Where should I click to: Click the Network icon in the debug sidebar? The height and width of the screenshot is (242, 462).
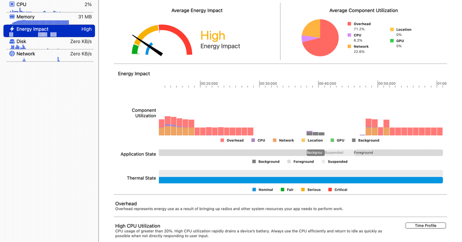coord(12,54)
